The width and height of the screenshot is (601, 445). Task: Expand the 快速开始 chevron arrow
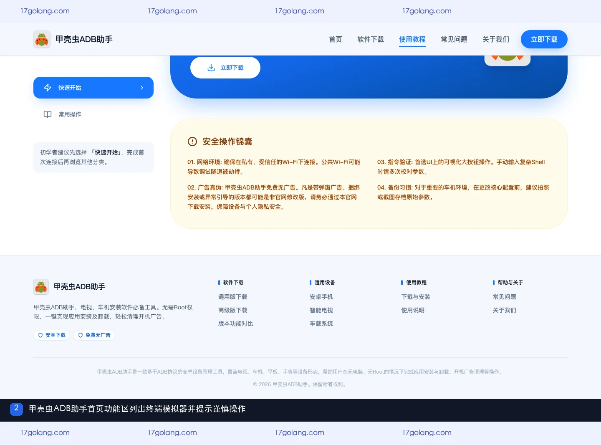click(x=142, y=88)
